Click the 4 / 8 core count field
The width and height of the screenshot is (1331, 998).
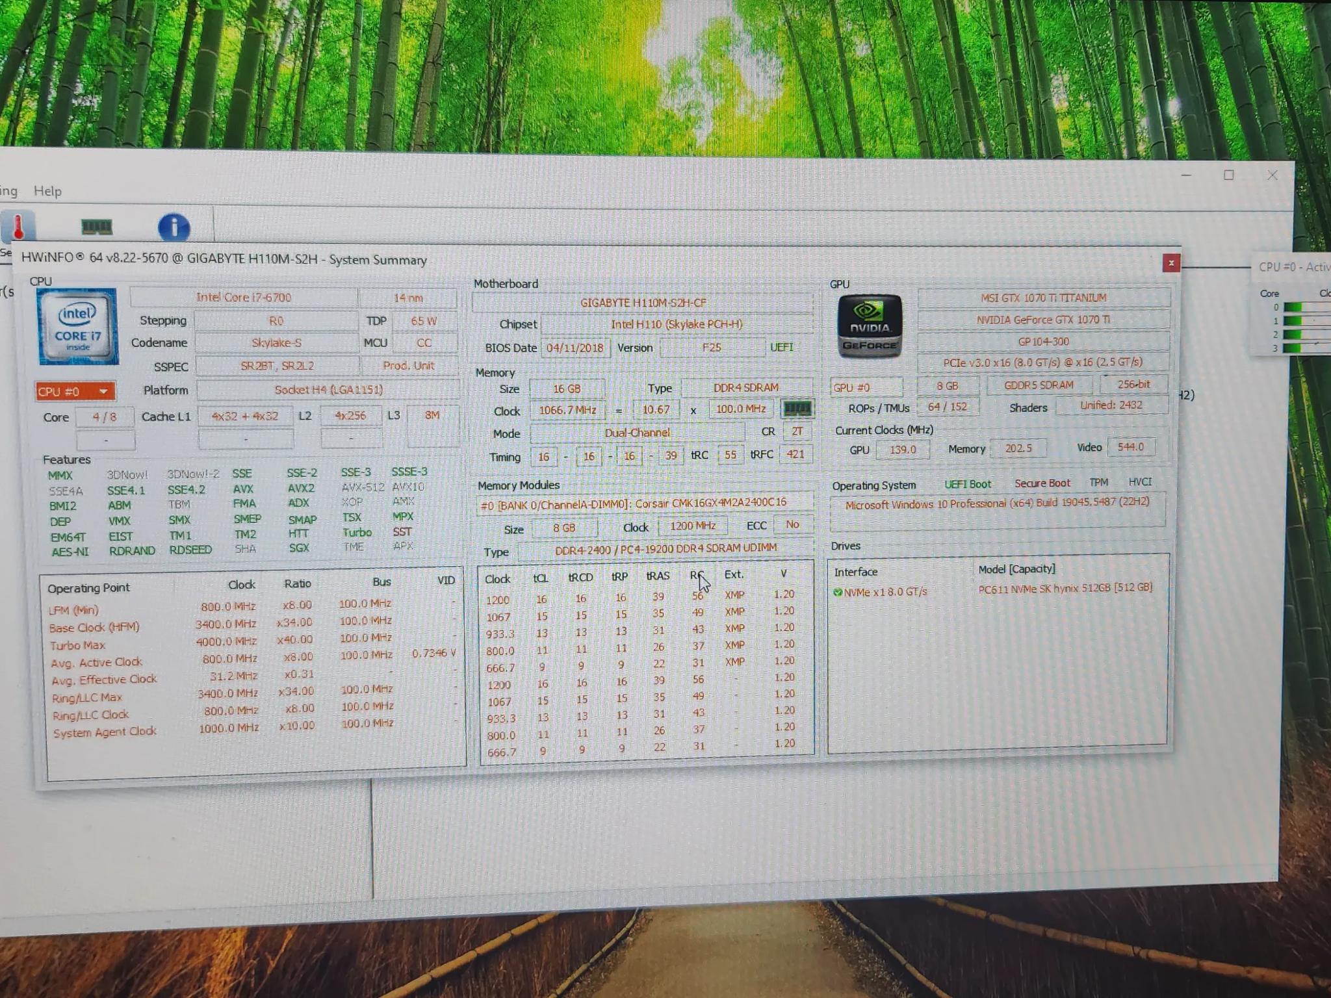pos(105,416)
